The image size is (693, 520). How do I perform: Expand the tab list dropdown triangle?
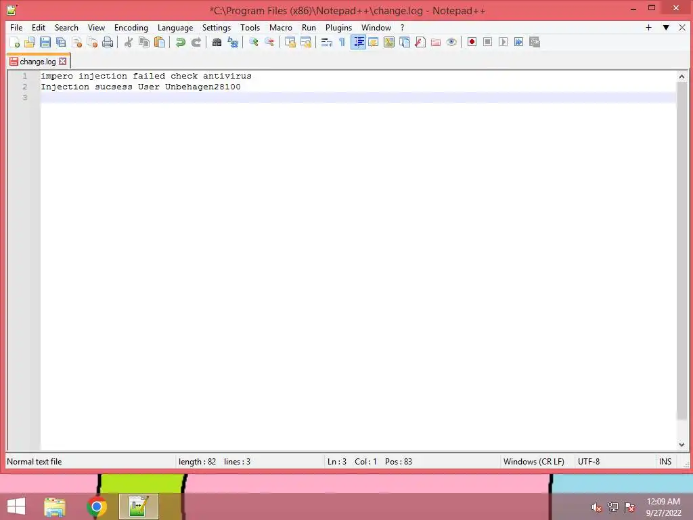click(x=666, y=27)
